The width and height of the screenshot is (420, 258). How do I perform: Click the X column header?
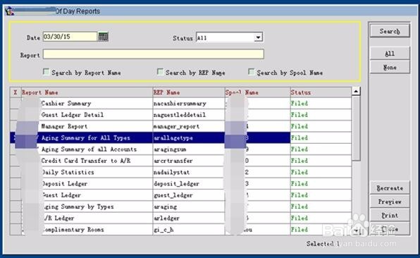pos(16,92)
